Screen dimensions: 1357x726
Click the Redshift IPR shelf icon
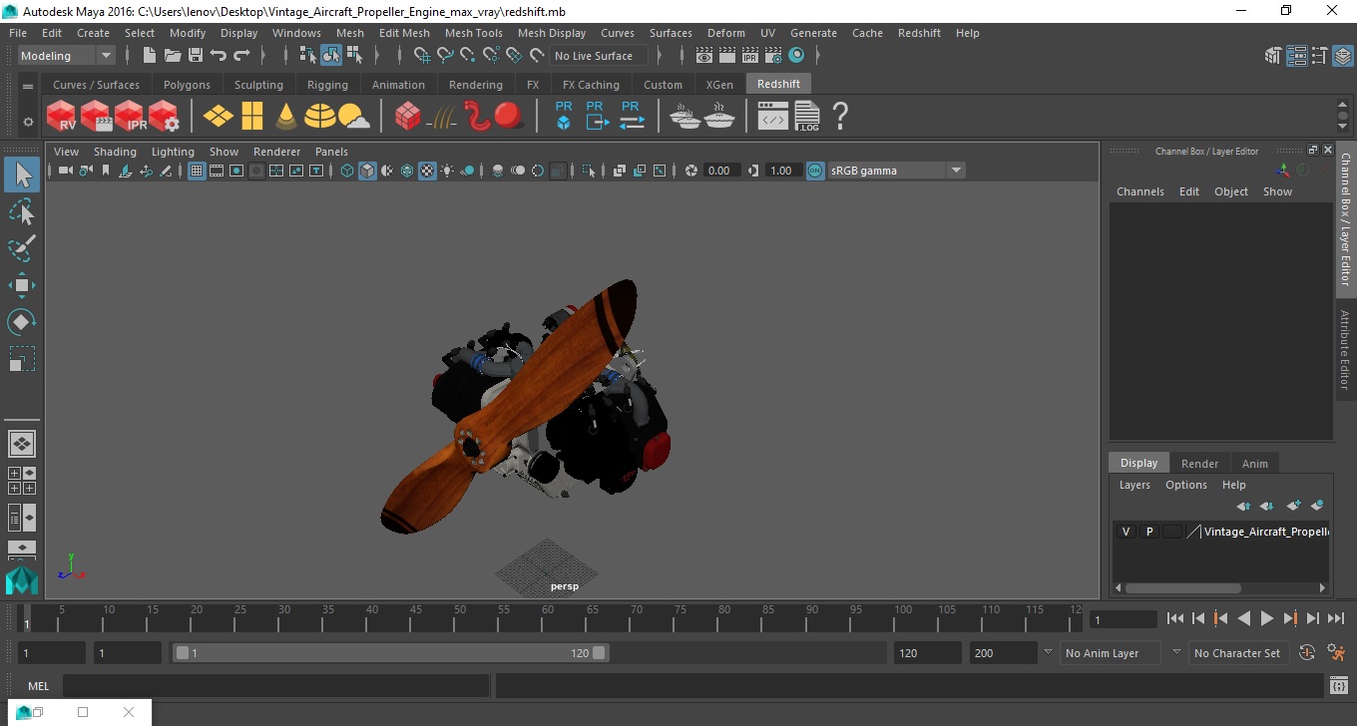pos(130,117)
